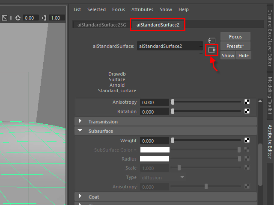Open the Selected menu
The height and width of the screenshot is (205, 274).
(x=96, y=9)
